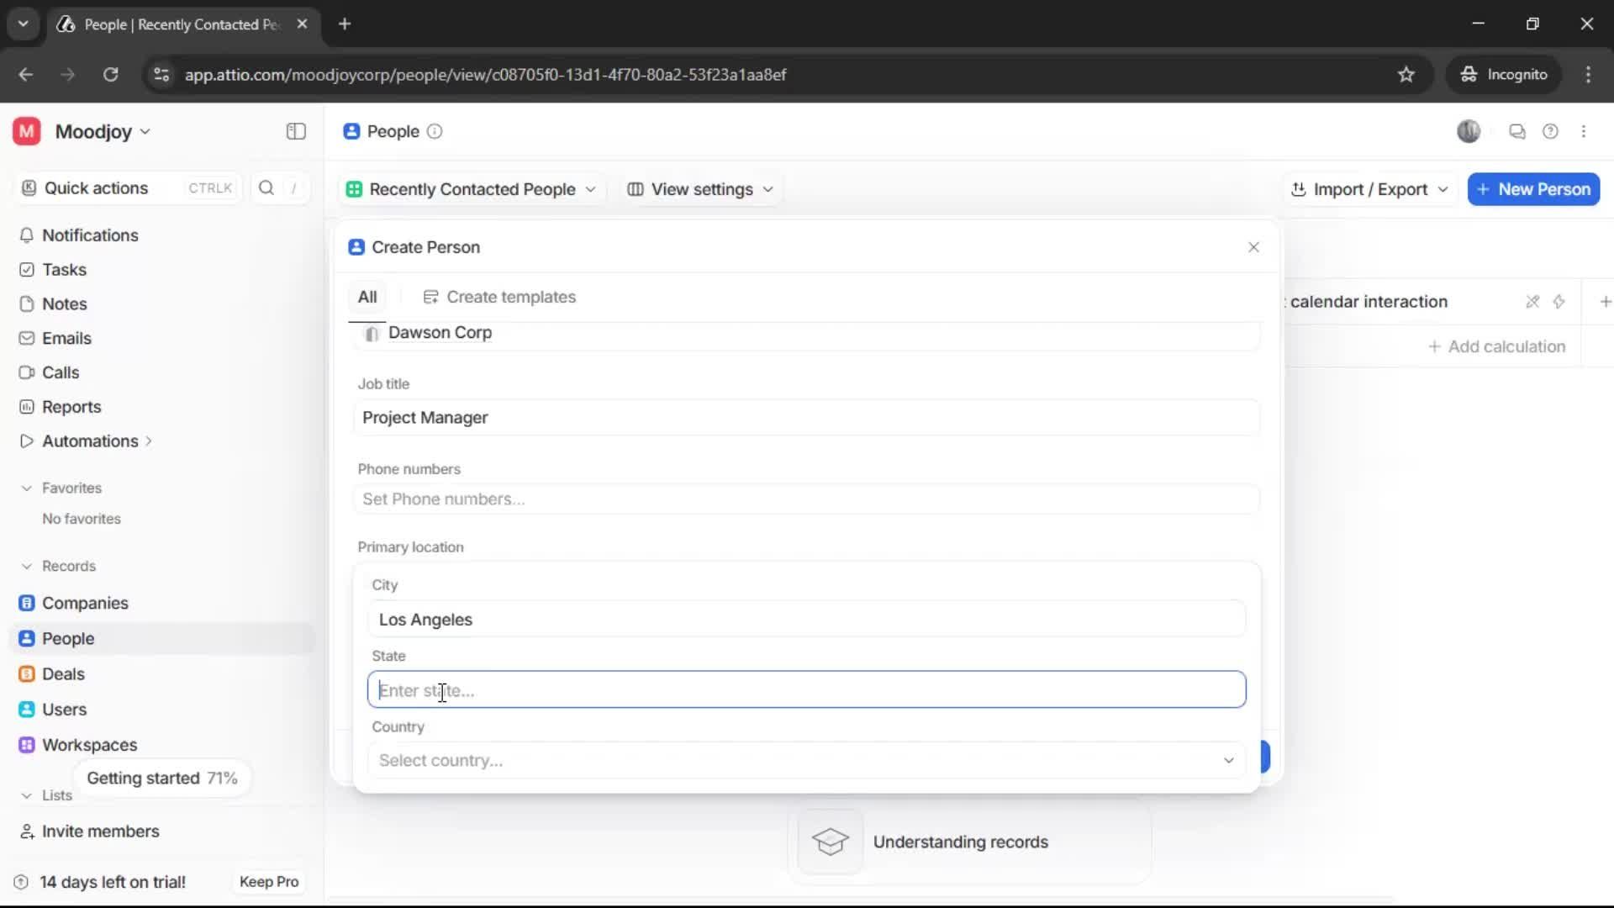Click the People info icon

click(435, 132)
